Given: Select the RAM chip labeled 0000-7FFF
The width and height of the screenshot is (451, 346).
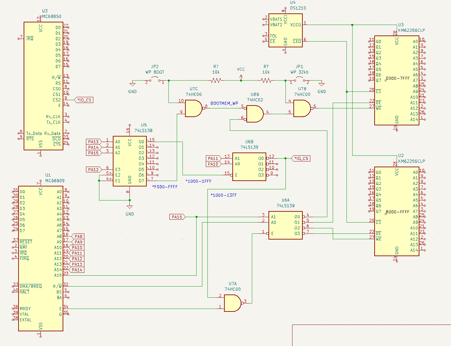Looking at the screenshot, I should [x=397, y=80].
